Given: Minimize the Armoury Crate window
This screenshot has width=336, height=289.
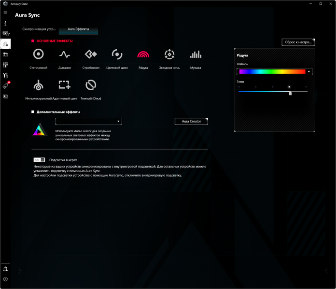Looking at the screenshot, I should point(310,4).
